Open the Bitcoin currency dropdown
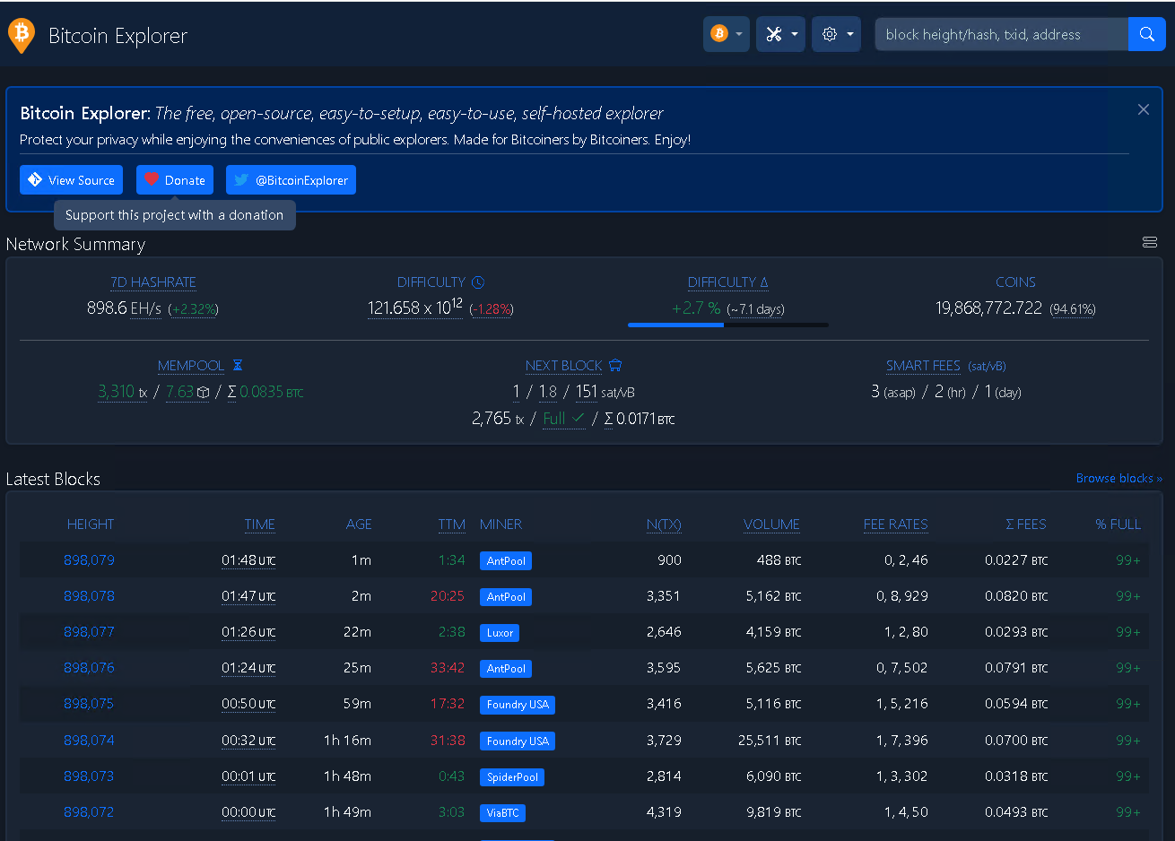1175x841 pixels. tap(726, 34)
